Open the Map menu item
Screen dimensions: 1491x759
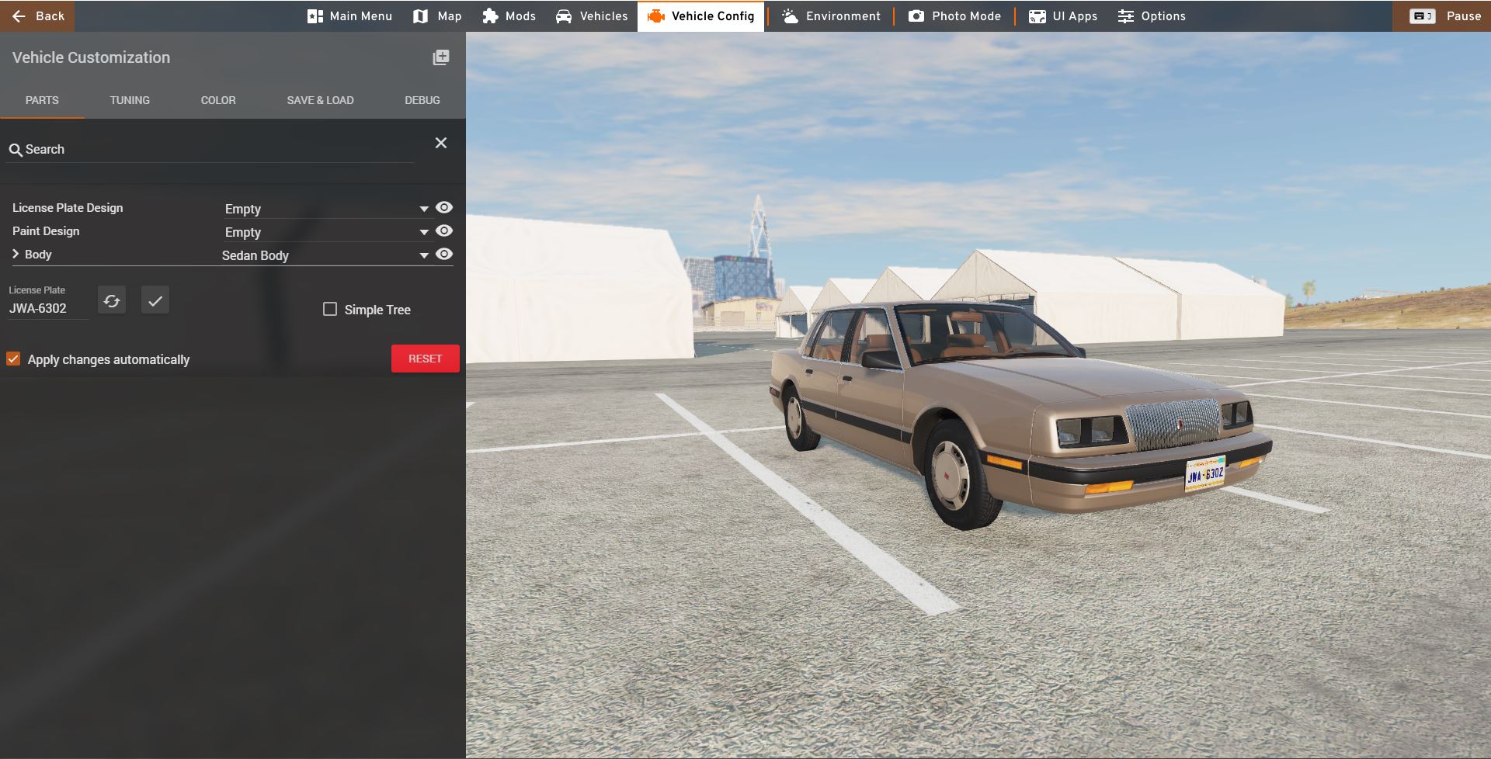[437, 16]
